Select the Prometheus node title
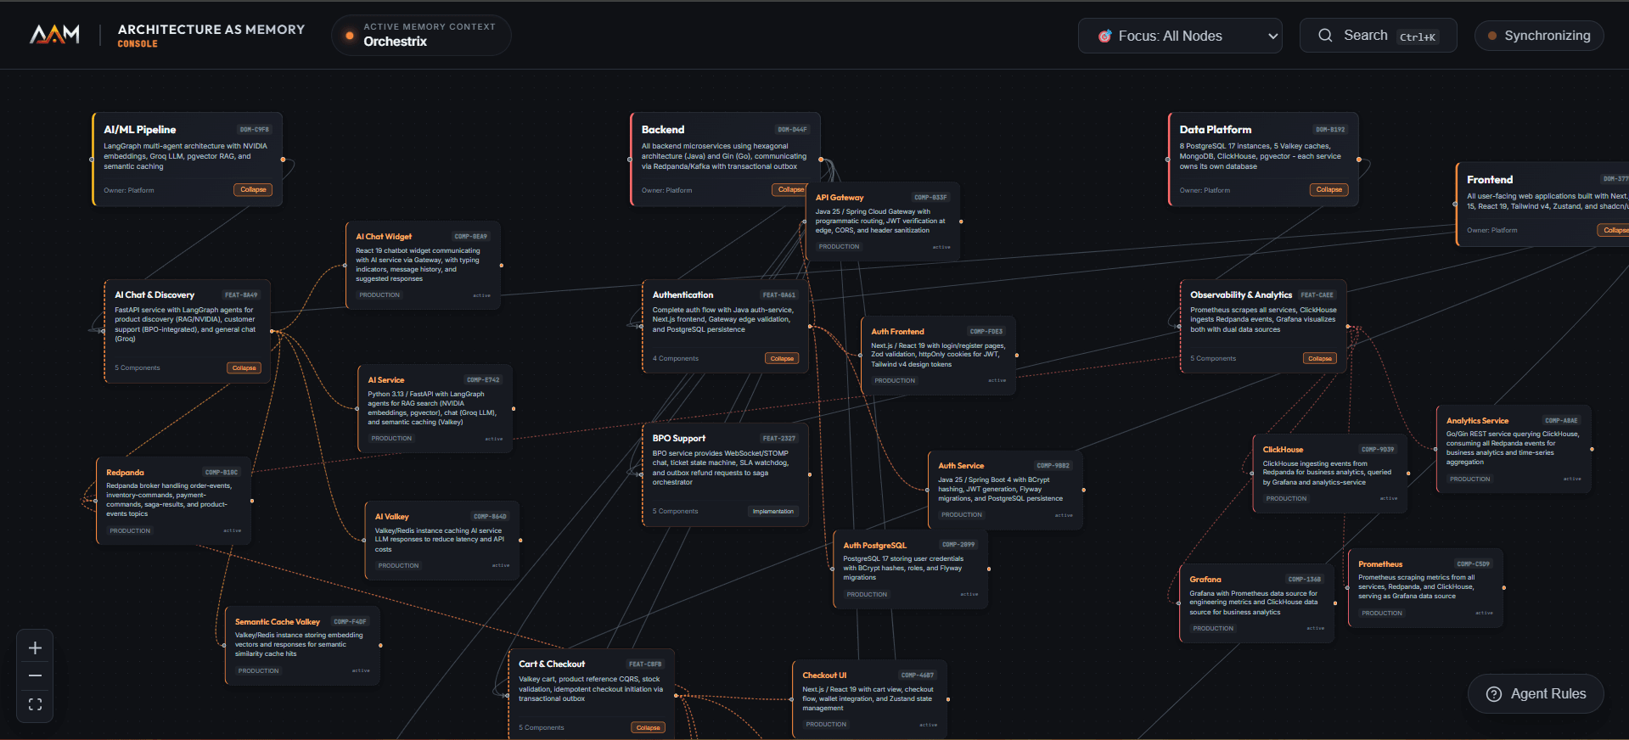 pyautogui.click(x=1380, y=564)
